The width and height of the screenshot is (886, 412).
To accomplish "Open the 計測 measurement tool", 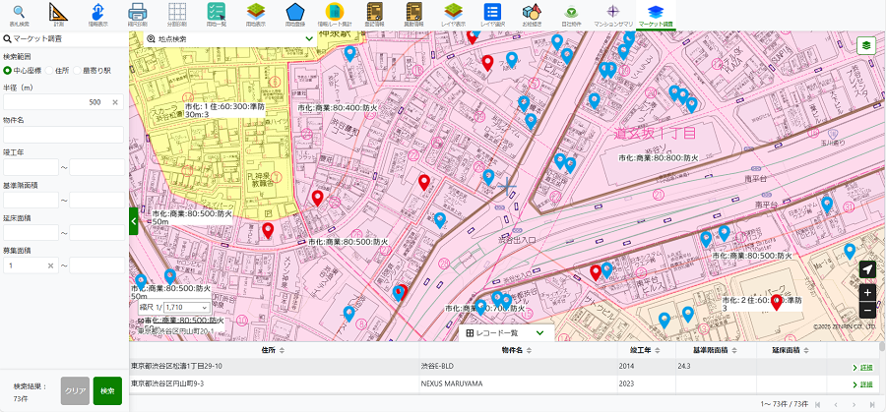I will 59,14.
